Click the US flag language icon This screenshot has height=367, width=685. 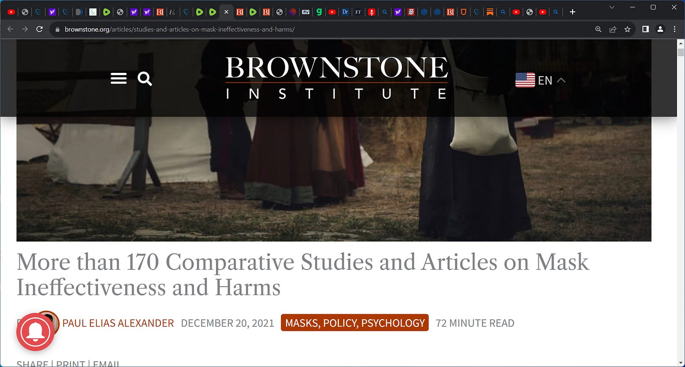coord(525,80)
